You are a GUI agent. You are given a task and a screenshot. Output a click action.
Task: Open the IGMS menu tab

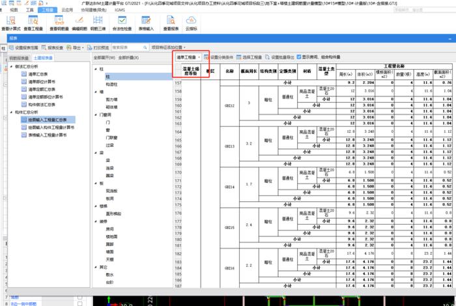[x=120, y=10]
